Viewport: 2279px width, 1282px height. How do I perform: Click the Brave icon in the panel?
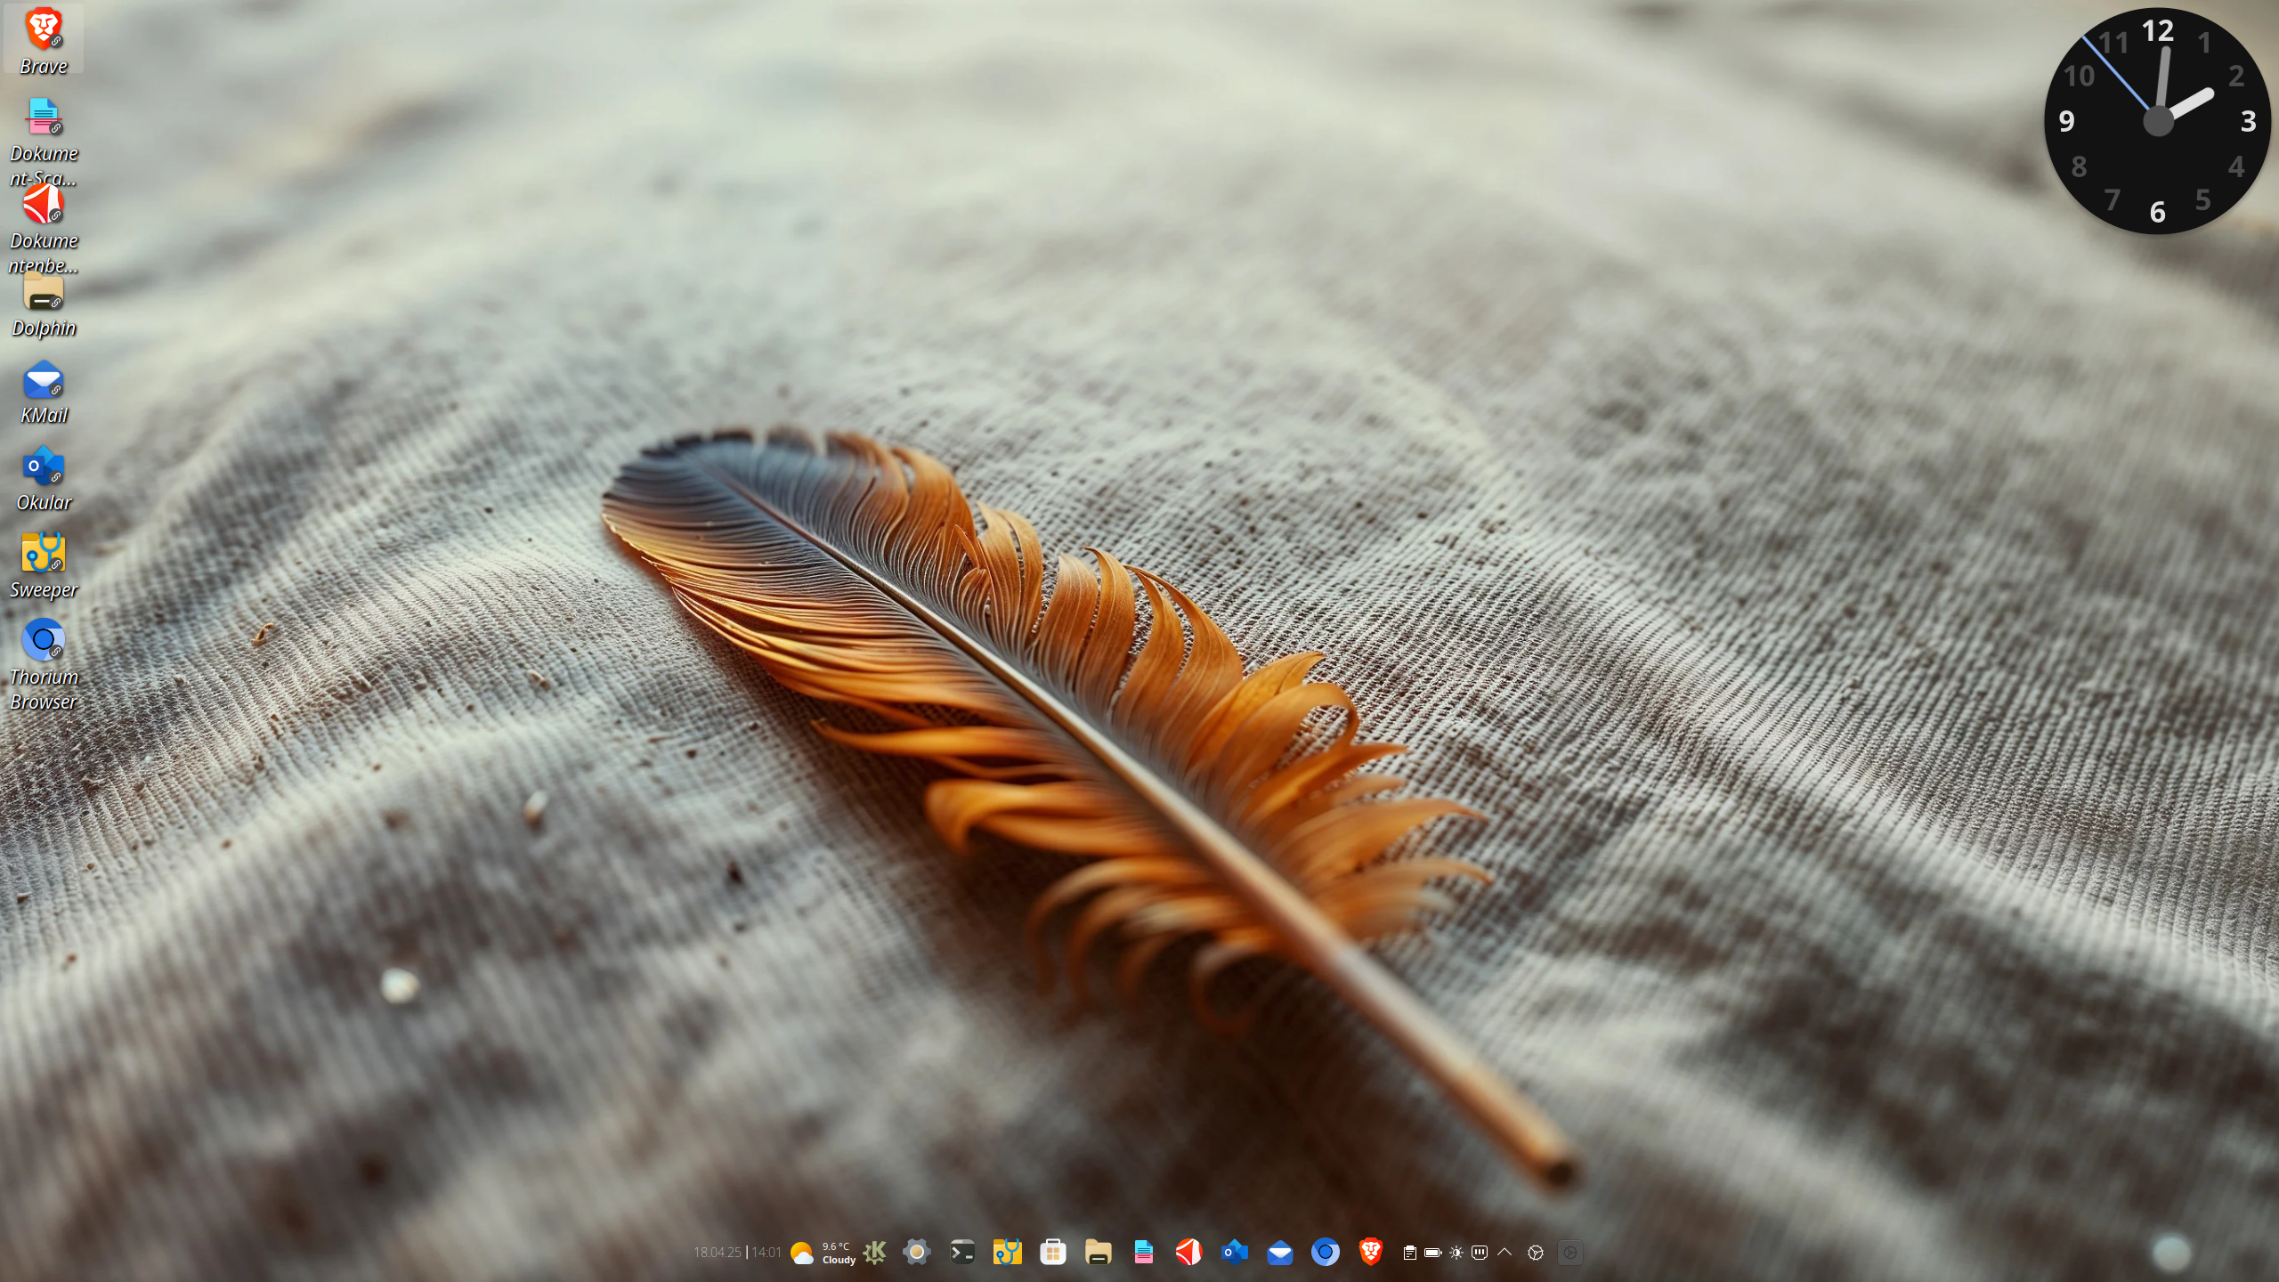pos(1371,1253)
